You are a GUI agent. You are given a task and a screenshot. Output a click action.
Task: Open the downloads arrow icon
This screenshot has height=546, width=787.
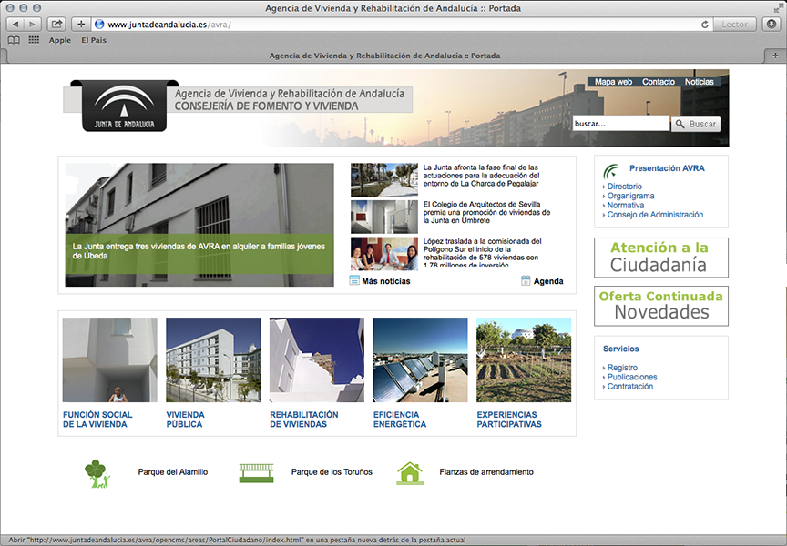pos(772,25)
